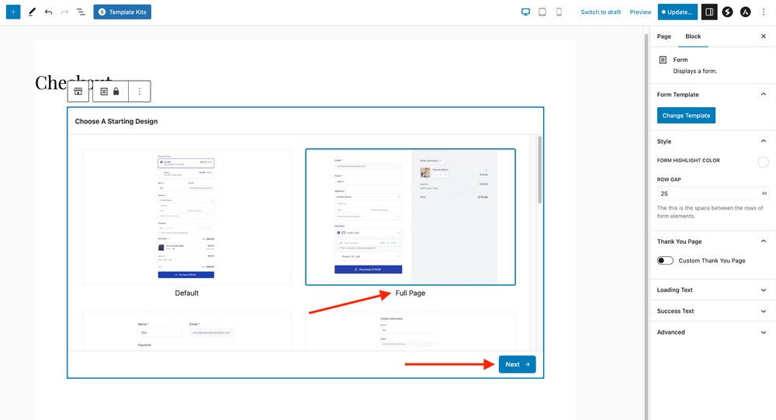This screenshot has height=420, width=776.
Task: Click the Default design label
Action: (186, 293)
